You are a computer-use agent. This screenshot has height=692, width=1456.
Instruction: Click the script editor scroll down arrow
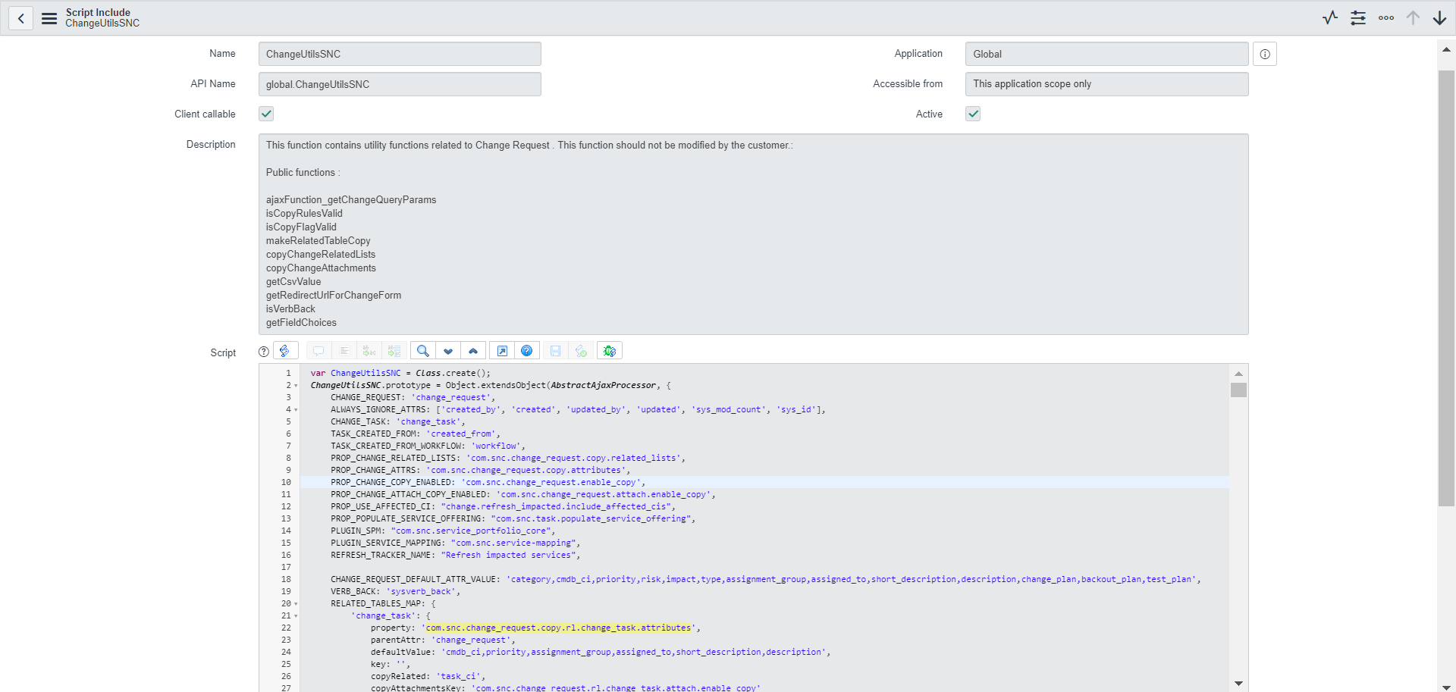tap(1238, 684)
